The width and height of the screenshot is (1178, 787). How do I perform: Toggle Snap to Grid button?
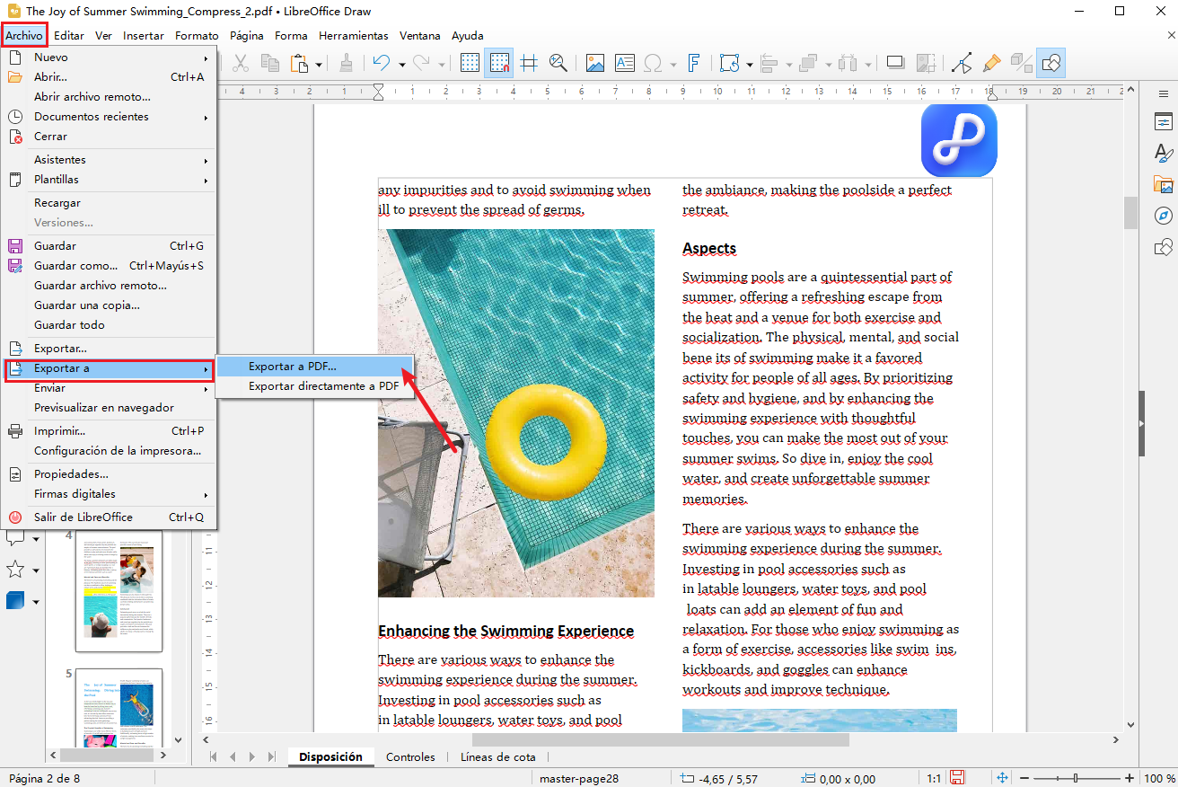[499, 63]
